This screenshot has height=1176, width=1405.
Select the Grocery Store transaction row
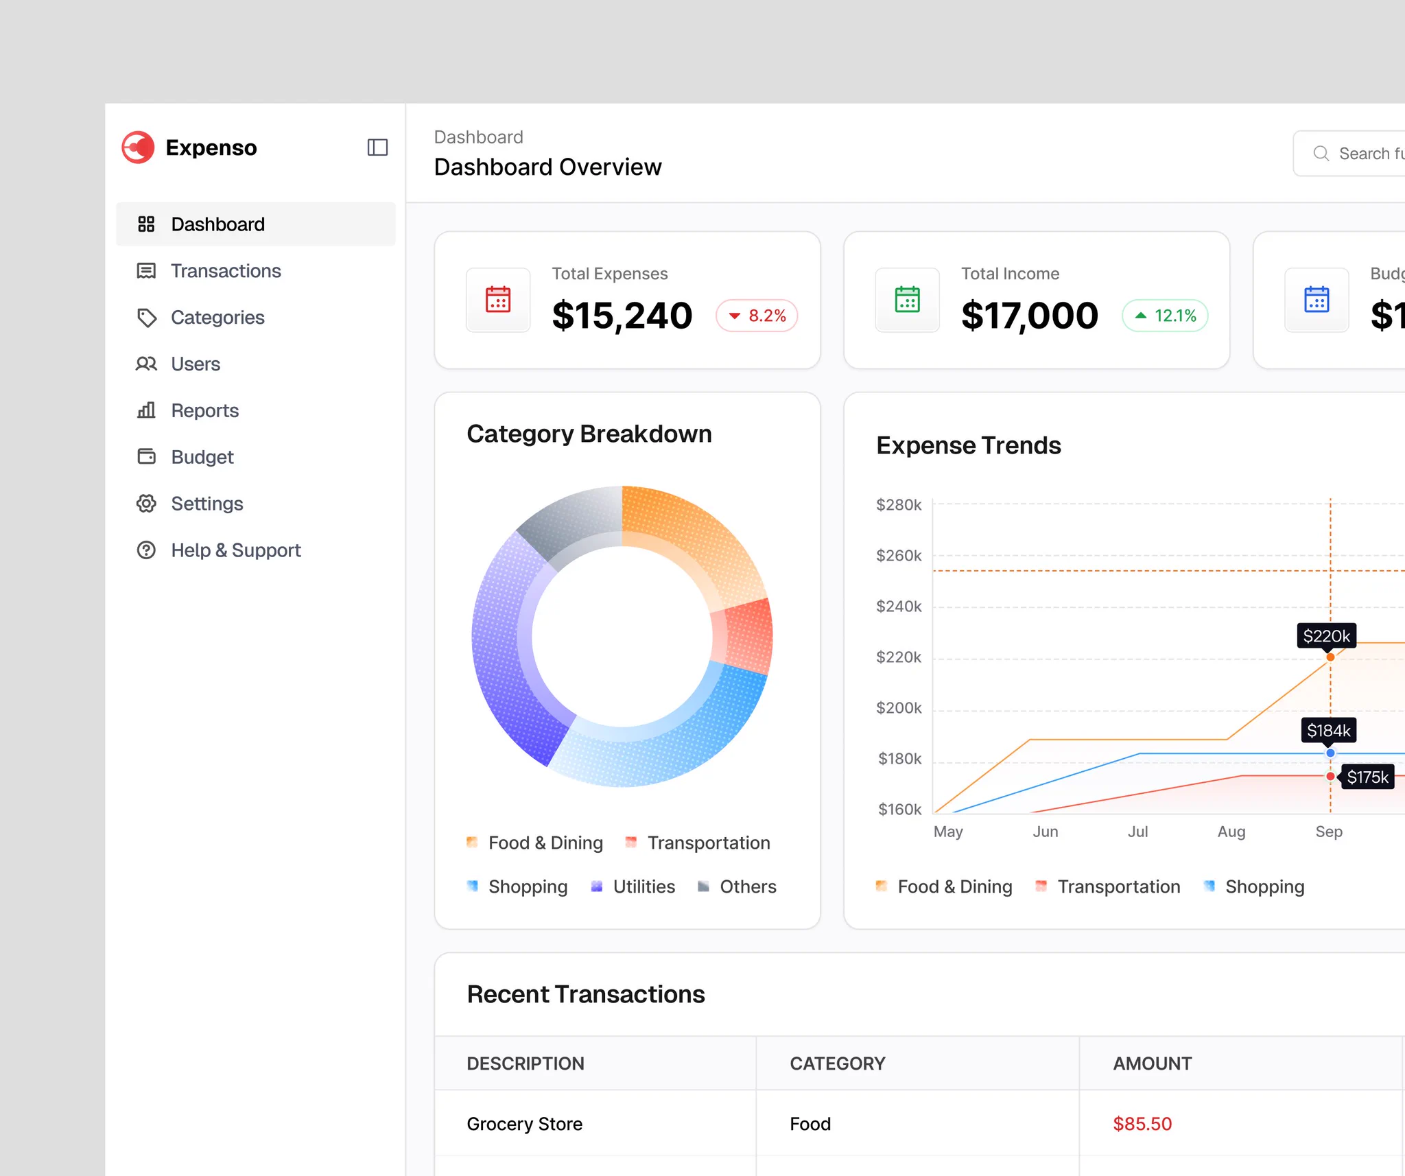click(919, 1124)
